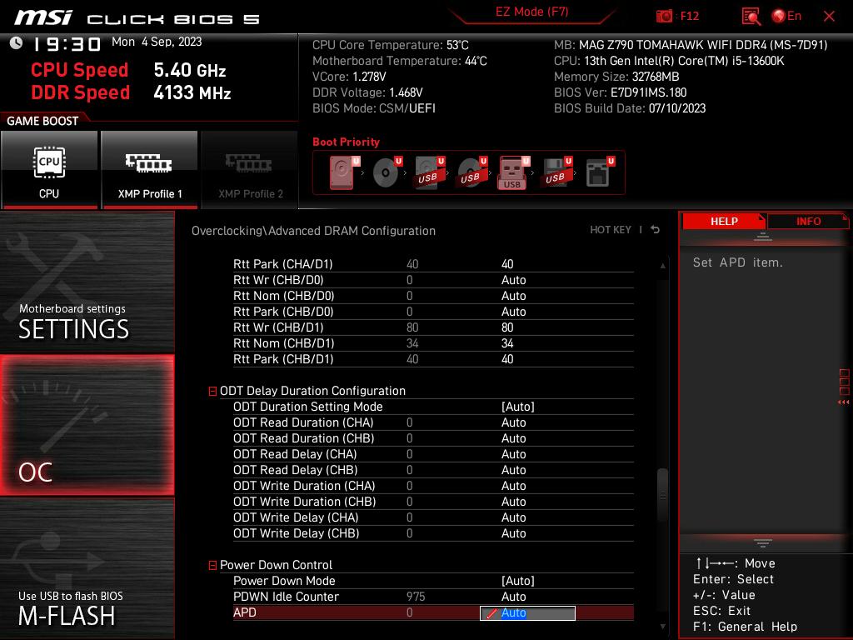Screen dimensions: 853x640
Task: Select ODT Read Delay (CHB) Auto value
Action: pos(513,470)
